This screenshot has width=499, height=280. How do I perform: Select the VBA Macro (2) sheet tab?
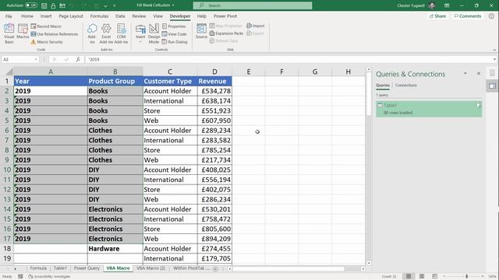tap(150, 268)
